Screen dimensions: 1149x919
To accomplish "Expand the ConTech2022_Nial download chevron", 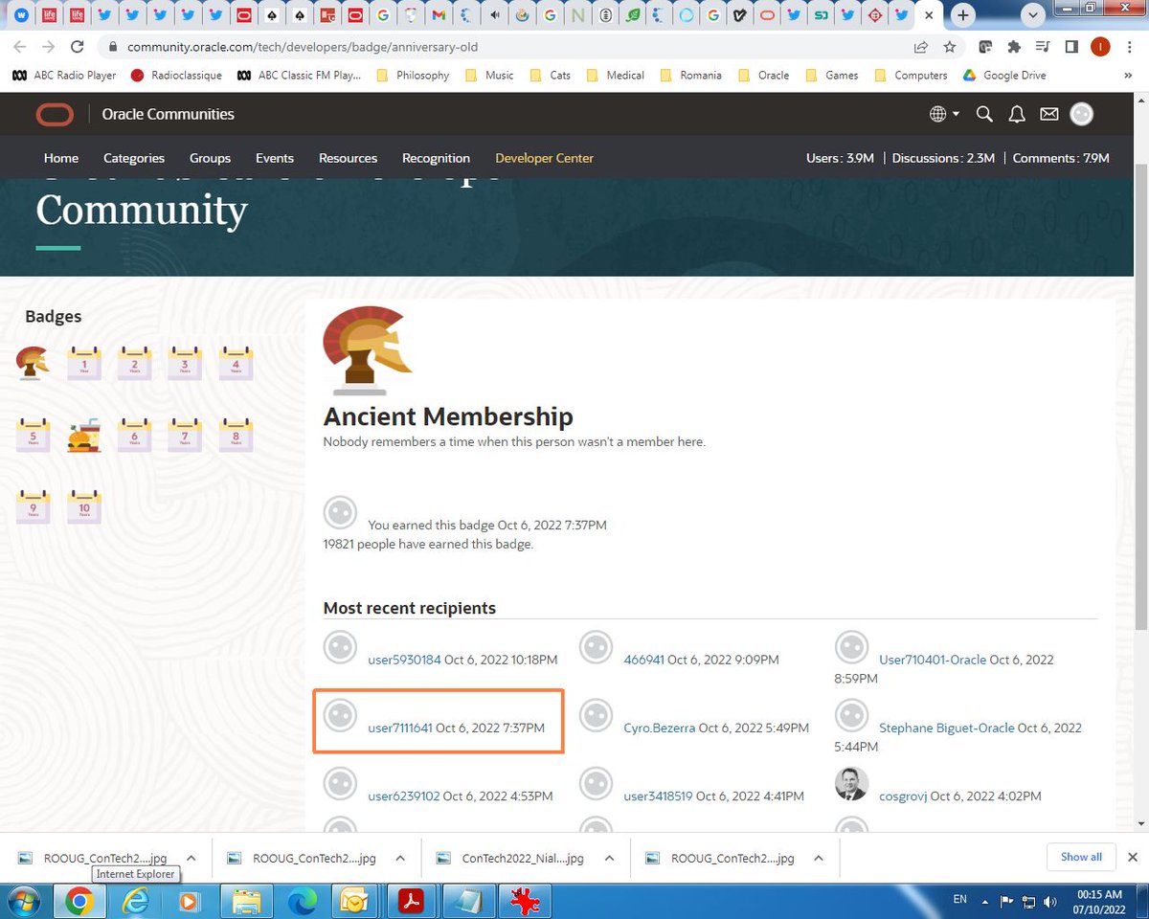I will (x=611, y=858).
